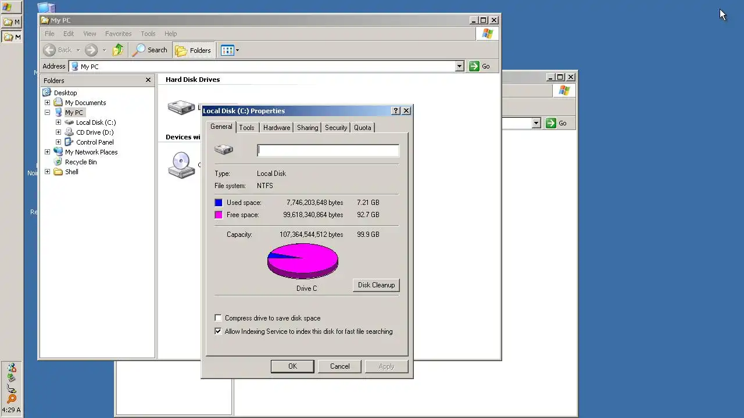Click the Forward arrow in My PC toolbar

[x=91, y=50]
